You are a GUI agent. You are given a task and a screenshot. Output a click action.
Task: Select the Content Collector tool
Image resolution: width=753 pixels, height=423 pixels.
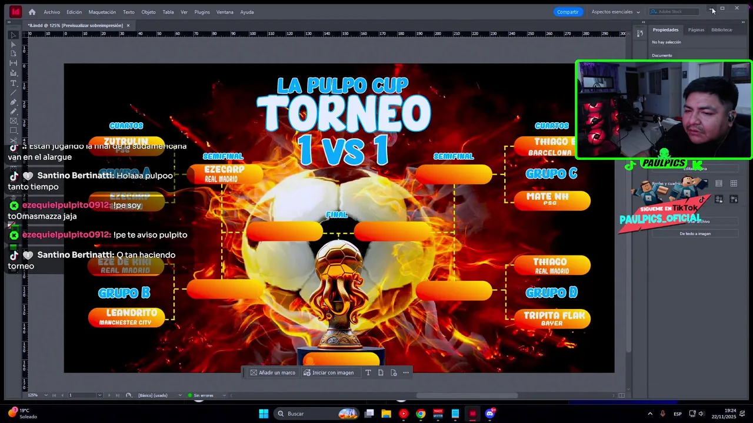[x=13, y=73]
